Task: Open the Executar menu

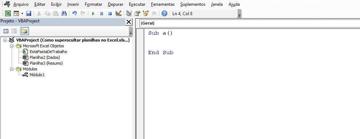Action: point(137,4)
